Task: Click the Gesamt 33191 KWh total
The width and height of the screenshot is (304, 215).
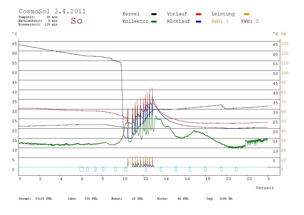Action: pyautogui.click(x=35, y=199)
